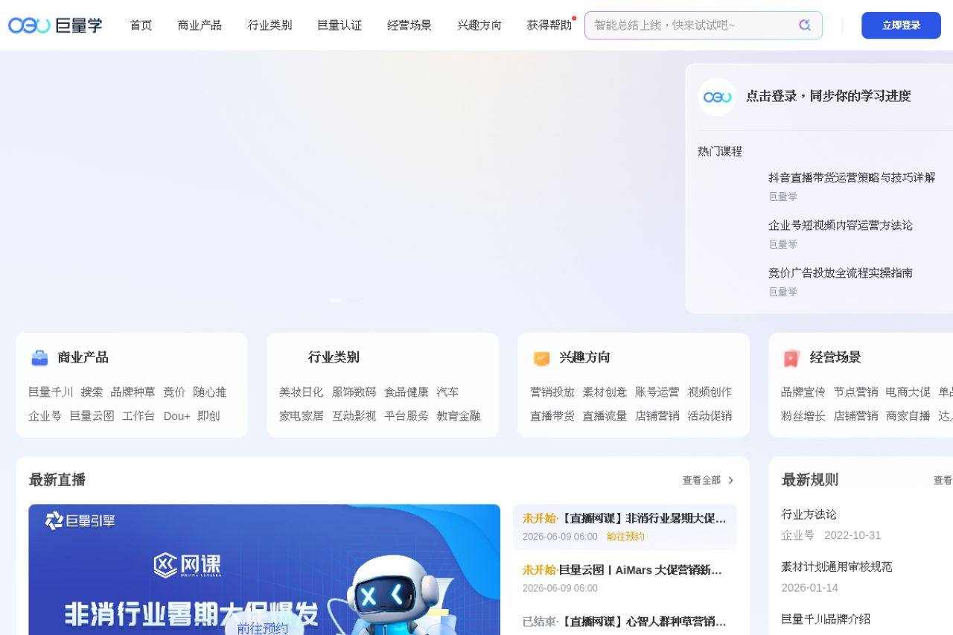Click the orange 前往预约 link in the live list
953x635 pixels.
(625, 537)
